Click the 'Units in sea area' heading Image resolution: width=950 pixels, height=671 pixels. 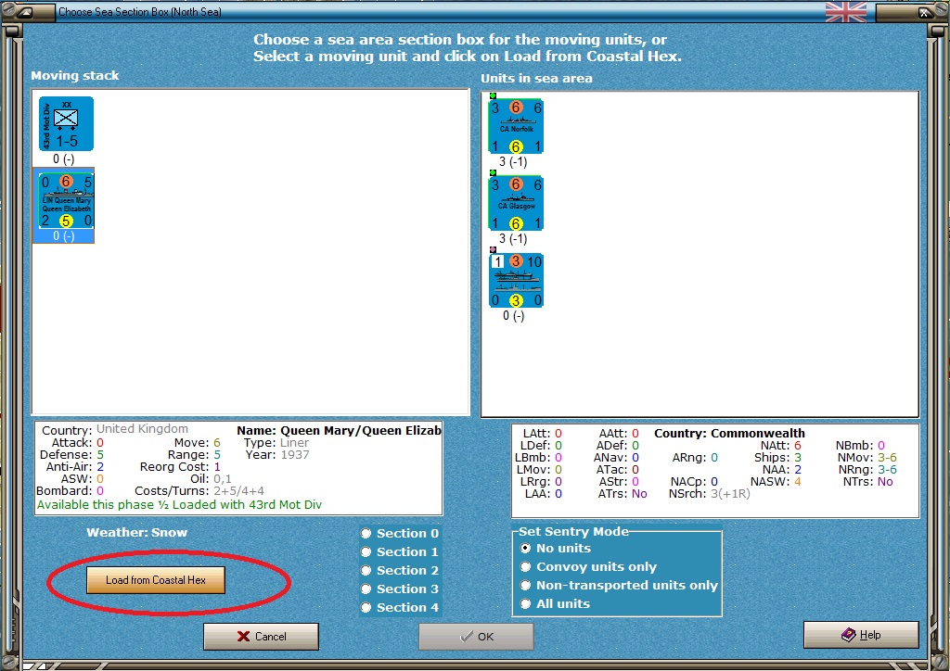(537, 79)
